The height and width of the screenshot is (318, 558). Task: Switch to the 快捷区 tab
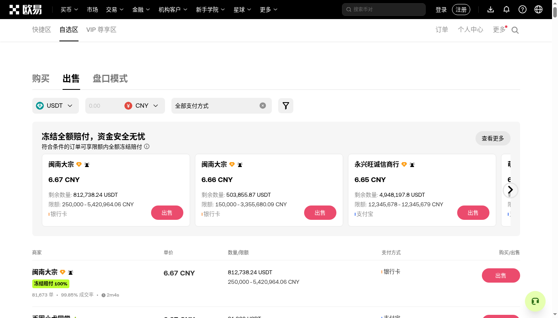[42, 30]
